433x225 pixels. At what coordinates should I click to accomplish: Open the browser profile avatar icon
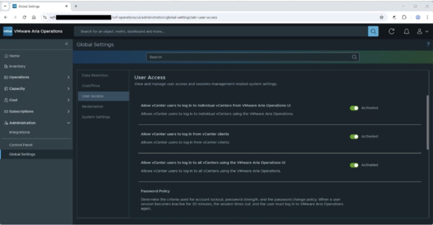(418, 17)
